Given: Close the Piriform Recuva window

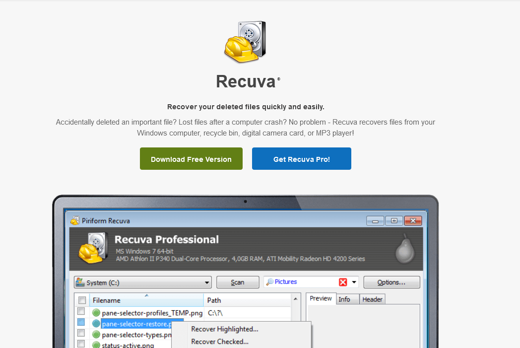Looking at the screenshot, I should click(413, 220).
